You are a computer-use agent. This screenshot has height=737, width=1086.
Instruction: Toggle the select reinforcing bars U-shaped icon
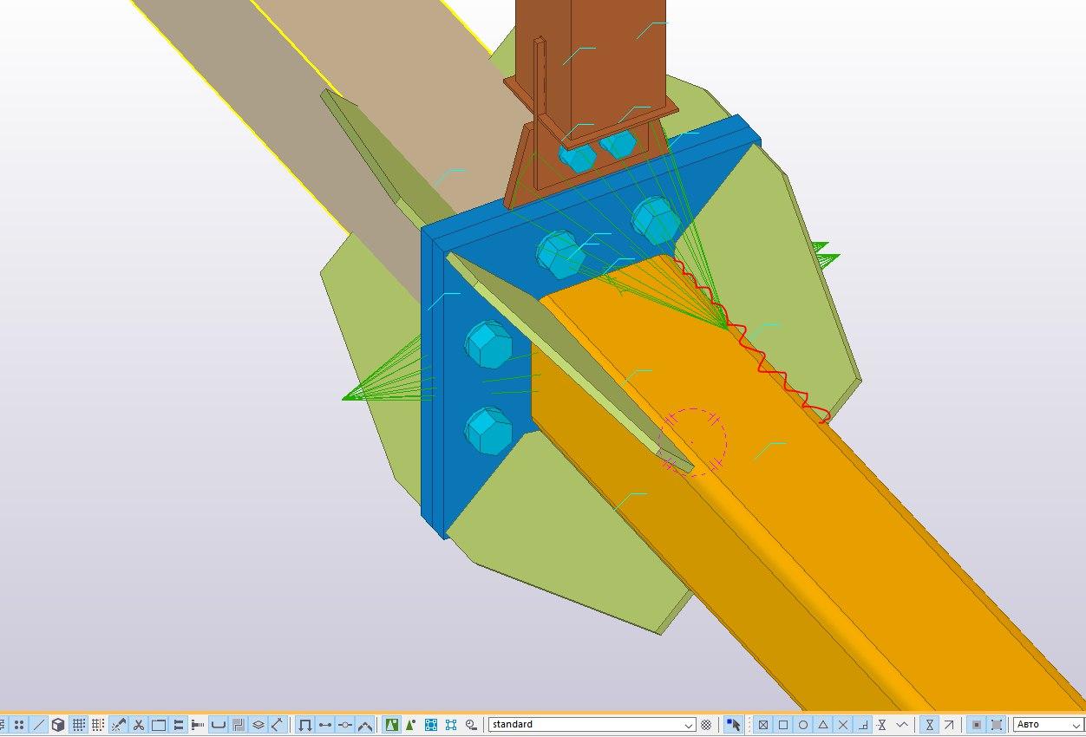[x=219, y=725]
